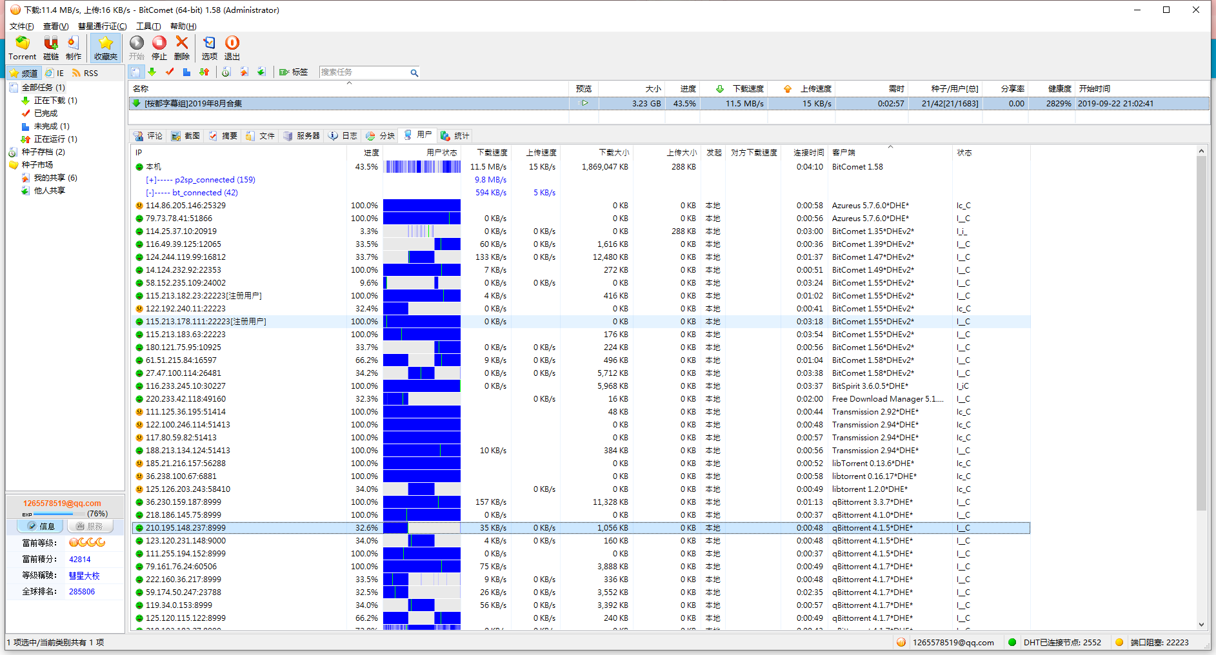
Task: Click the Torrent open-file toolbar icon
Action: (x=23, y=44)
